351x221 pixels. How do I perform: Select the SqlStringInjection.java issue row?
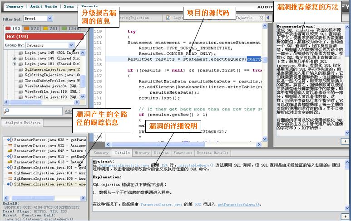[52, 75]
